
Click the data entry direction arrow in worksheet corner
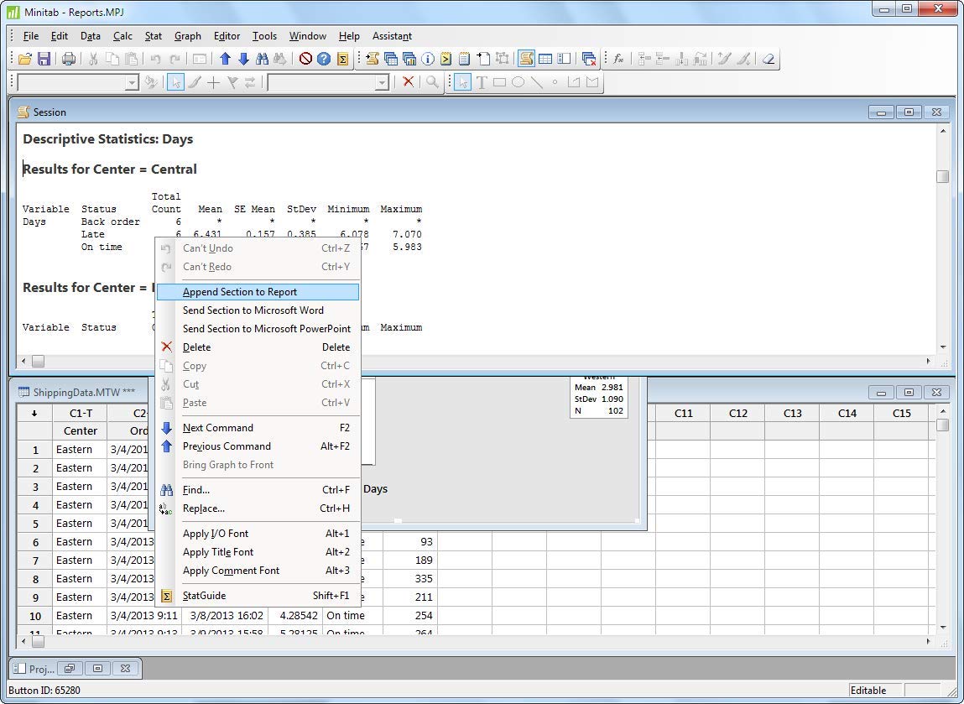pyautogui.click(x=34, y=413)
